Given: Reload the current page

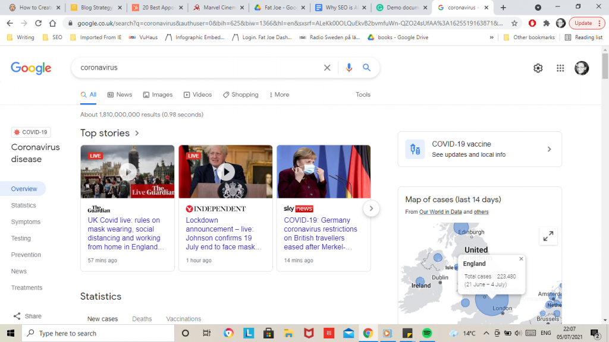Looking at the screenshot, I should [38, 23].
